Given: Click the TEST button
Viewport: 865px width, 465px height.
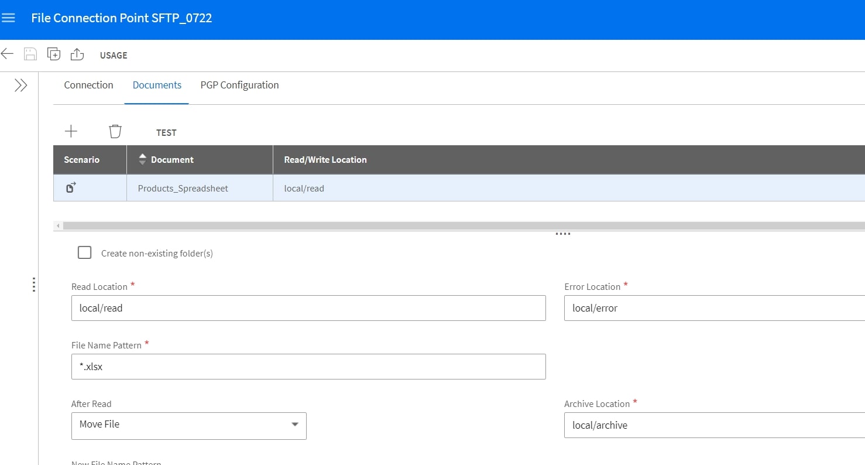Looking at the screenshot, I should 166,133.
